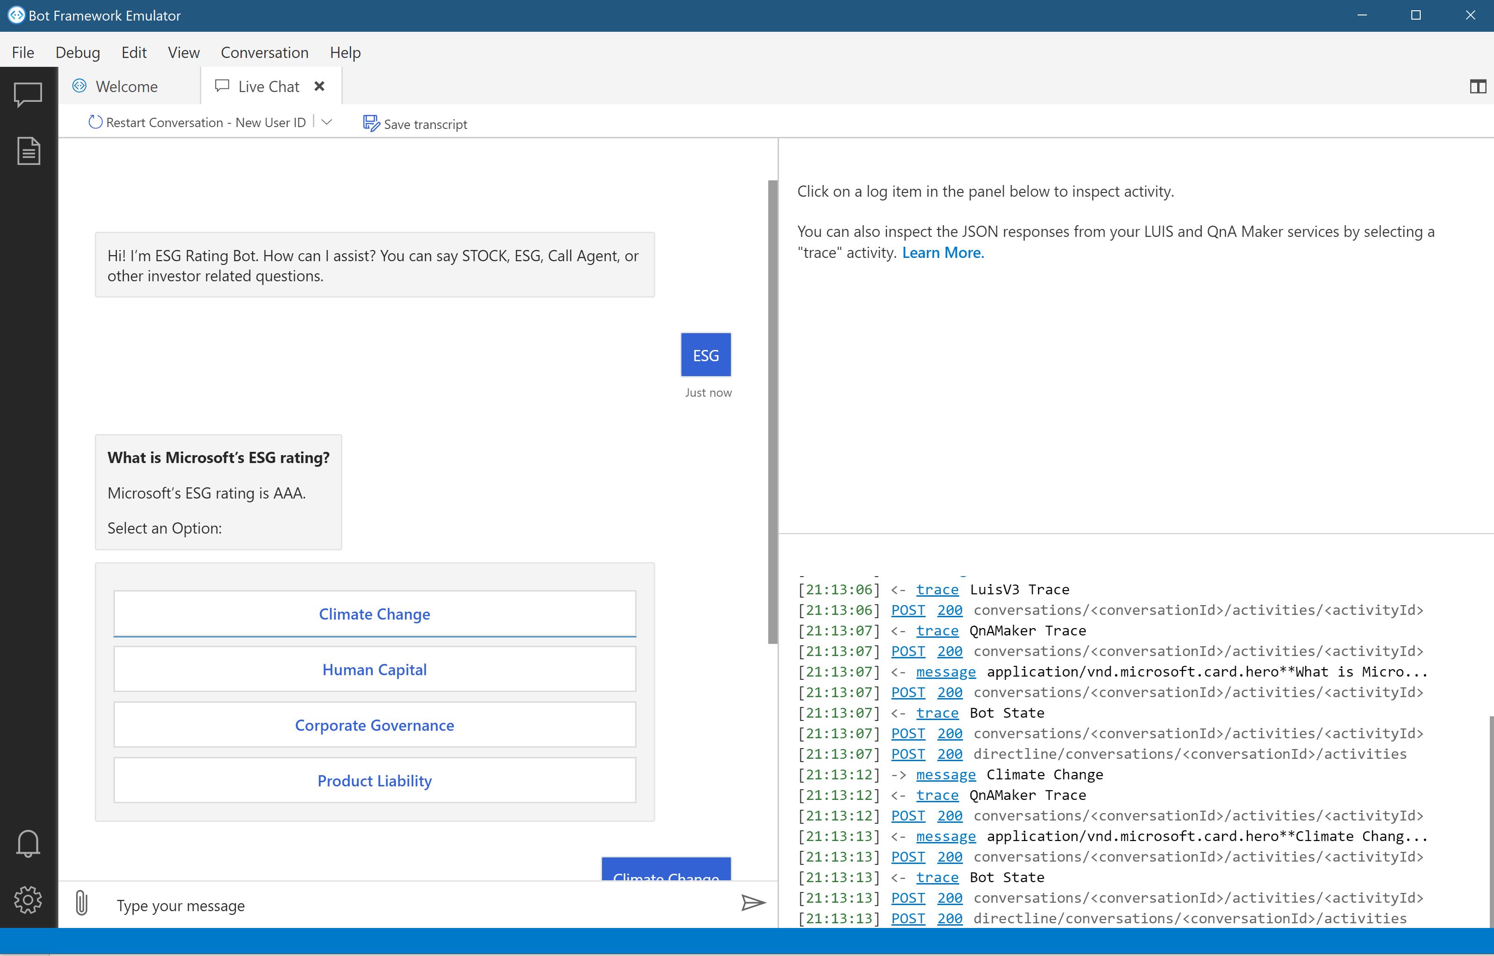This screenshot has width=1494, height=956.
Task: Open the Settings gear icon
Action: pyautogui.click(x=28, y=899)
